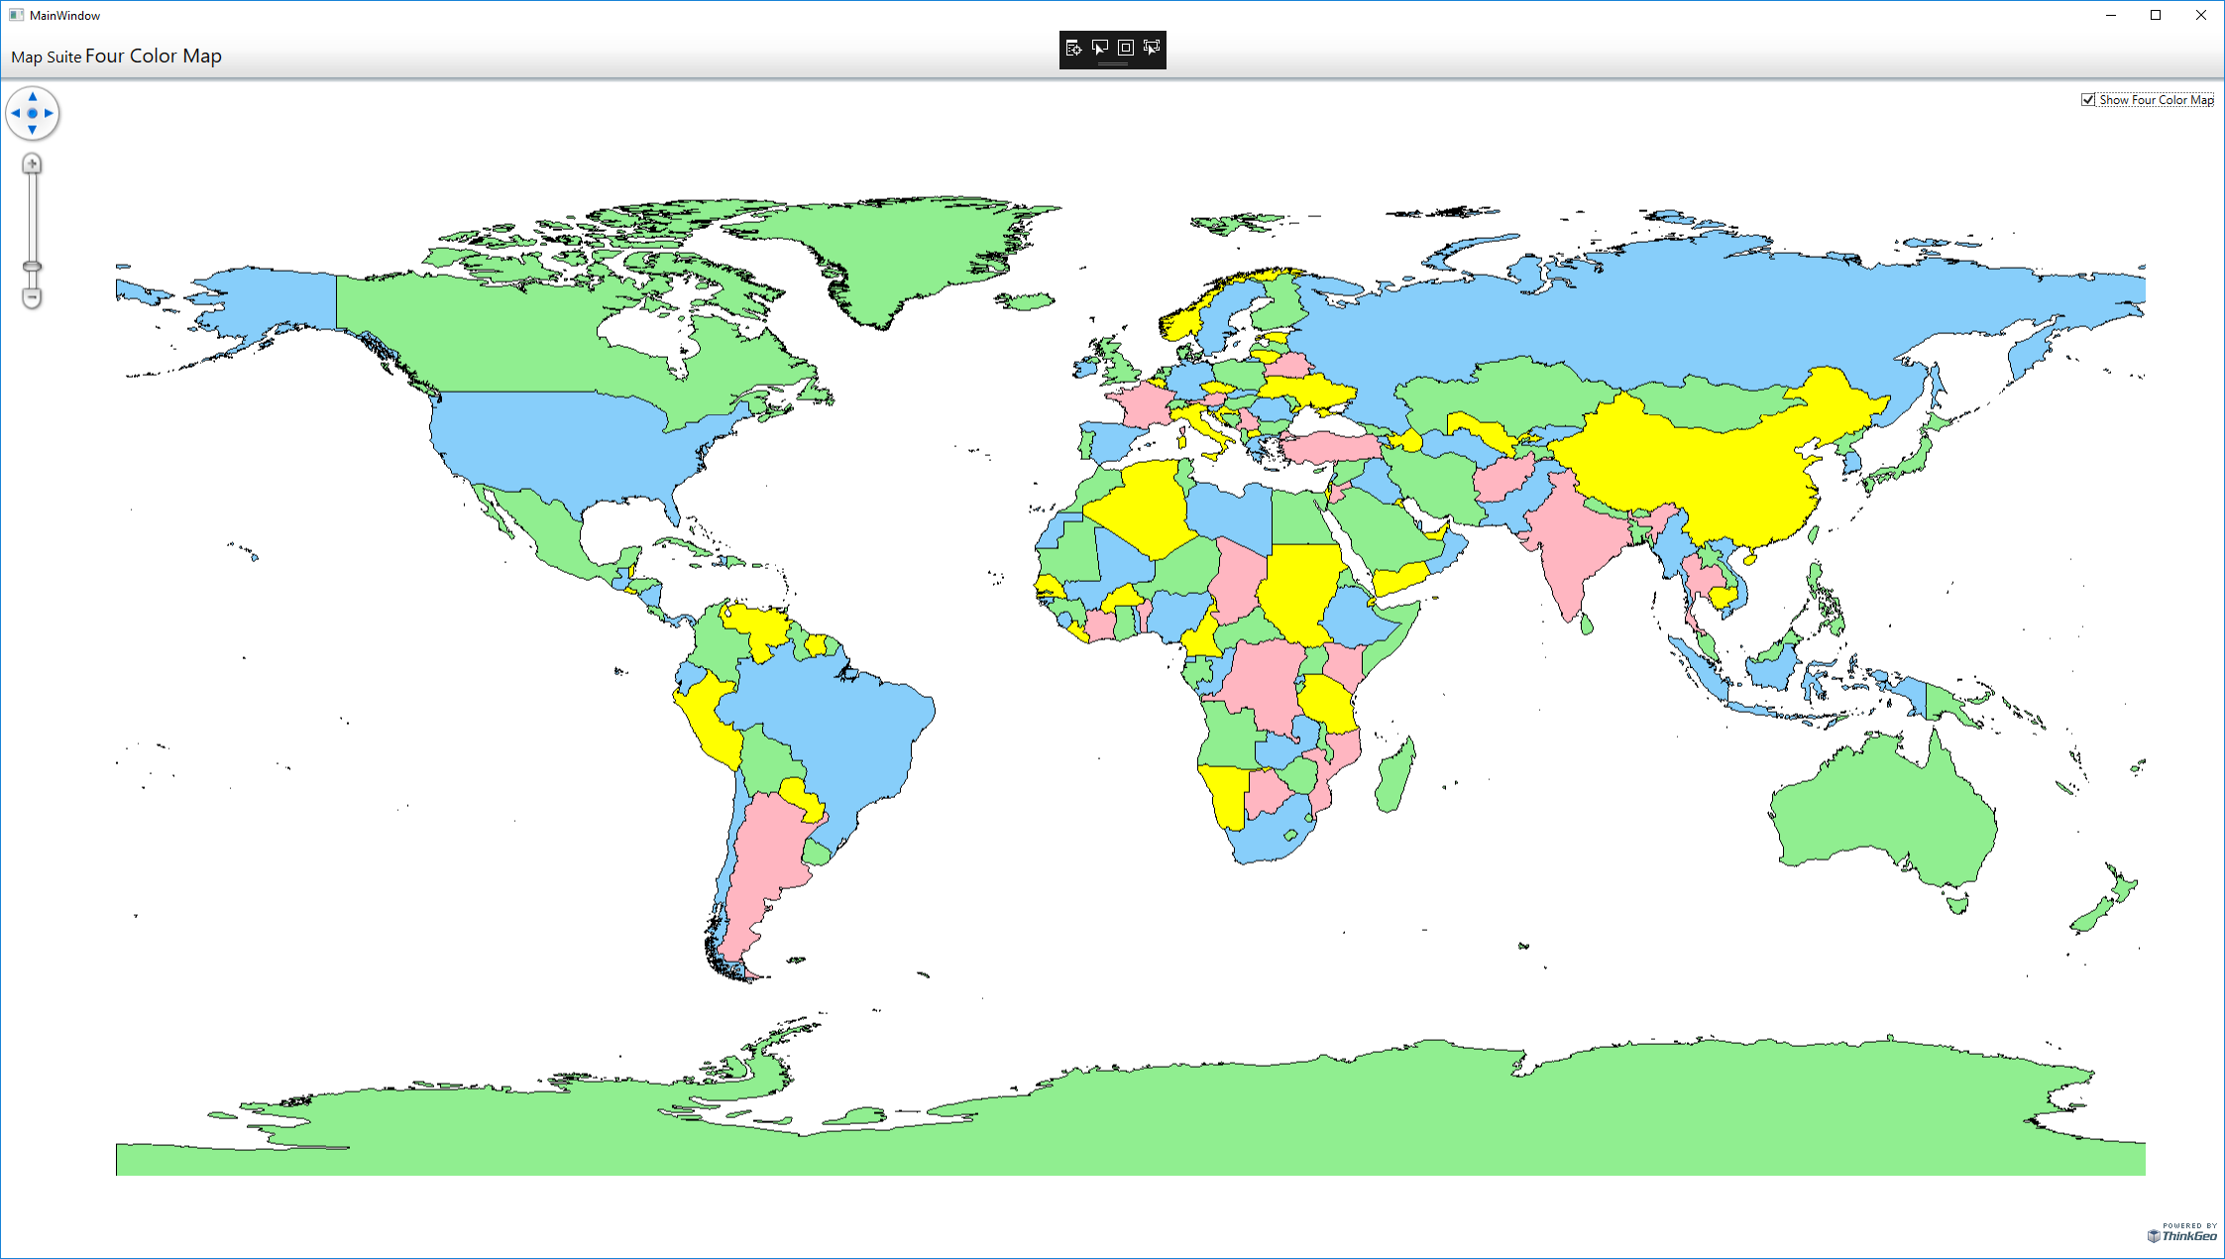Click the Show Four Color Map label
The height and width of the screenshot is (1259, 2225).
(2156, 100)
